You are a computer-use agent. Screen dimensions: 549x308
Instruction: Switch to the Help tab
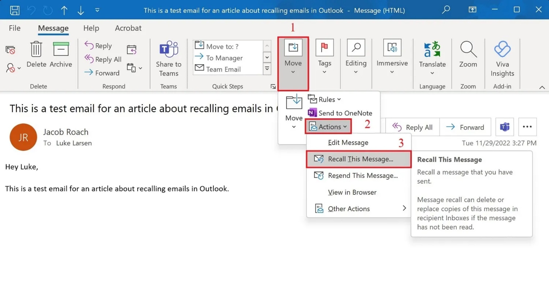tap(91, 28)
